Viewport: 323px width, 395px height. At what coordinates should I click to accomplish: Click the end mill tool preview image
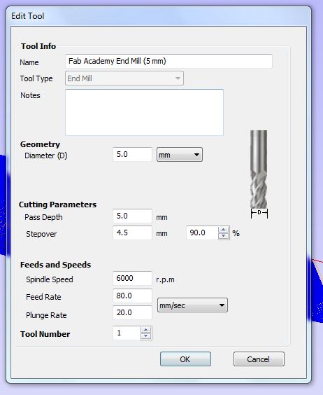tap(259, 174)
